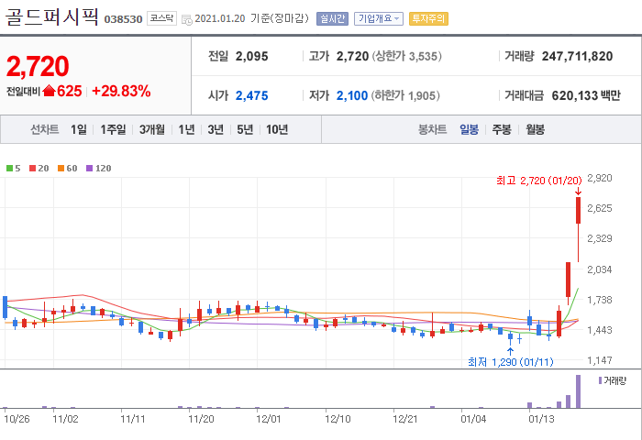Select the 1주일 line chart tab
Viewport: 642px width, 440px height.
pyautogui.click(x=114, y=130)
